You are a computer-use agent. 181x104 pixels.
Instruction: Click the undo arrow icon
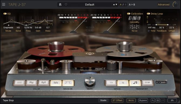click(x=153, y=100)
